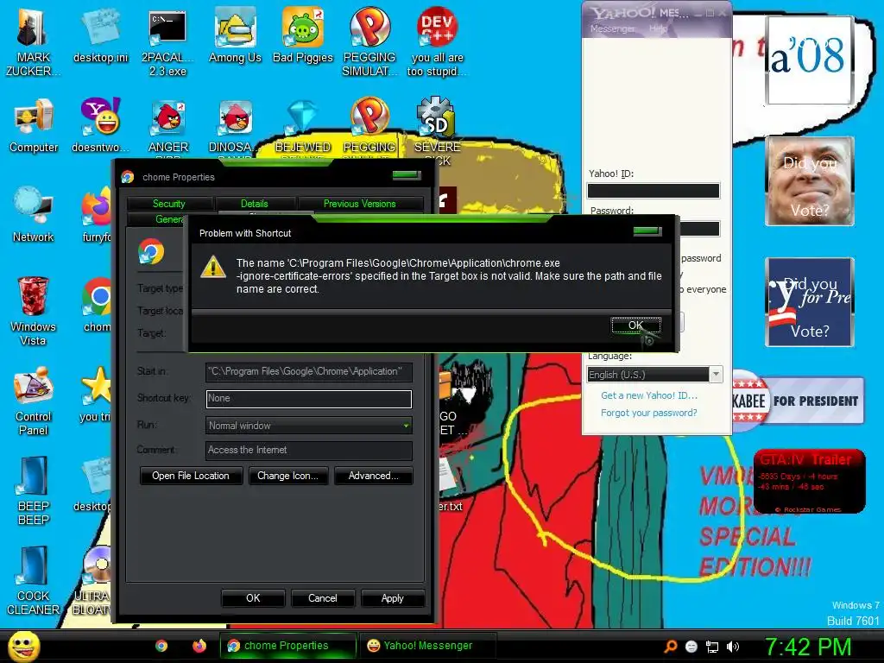
Task: Click the 'Did you Vote?' face photo gadget
Action: click(x=810, y=181)
